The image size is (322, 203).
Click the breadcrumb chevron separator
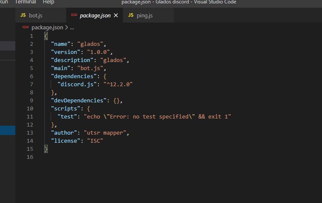pyautogui.click(x=66, y=28)
